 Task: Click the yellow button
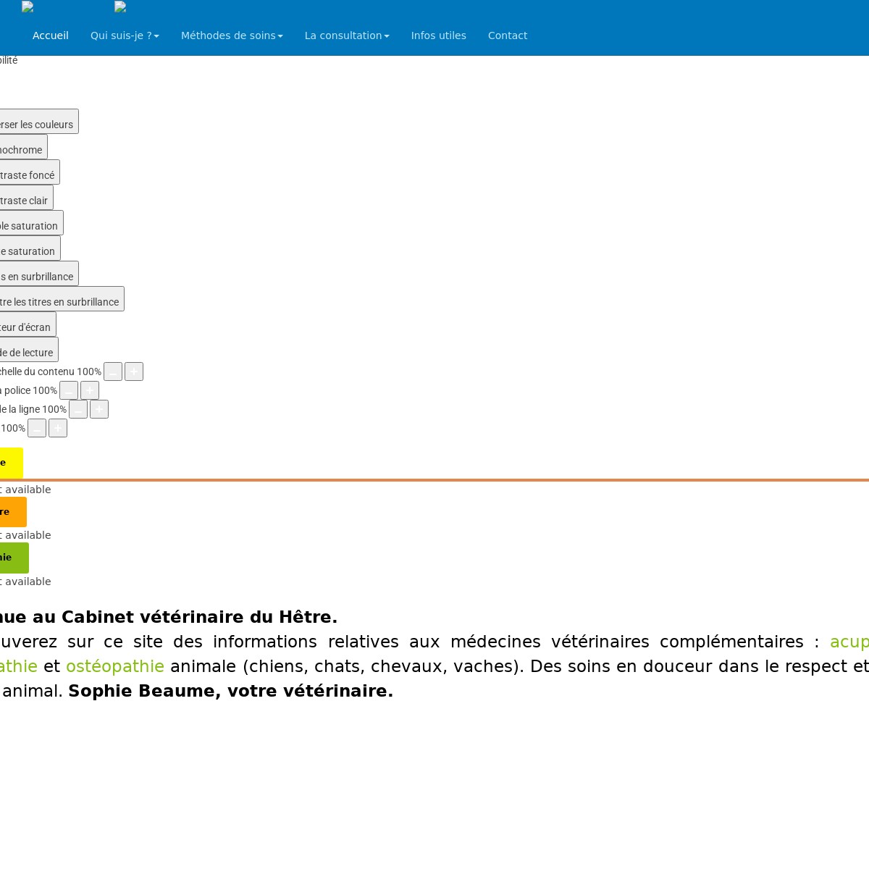pyautogui.click(x=11, y=463)
